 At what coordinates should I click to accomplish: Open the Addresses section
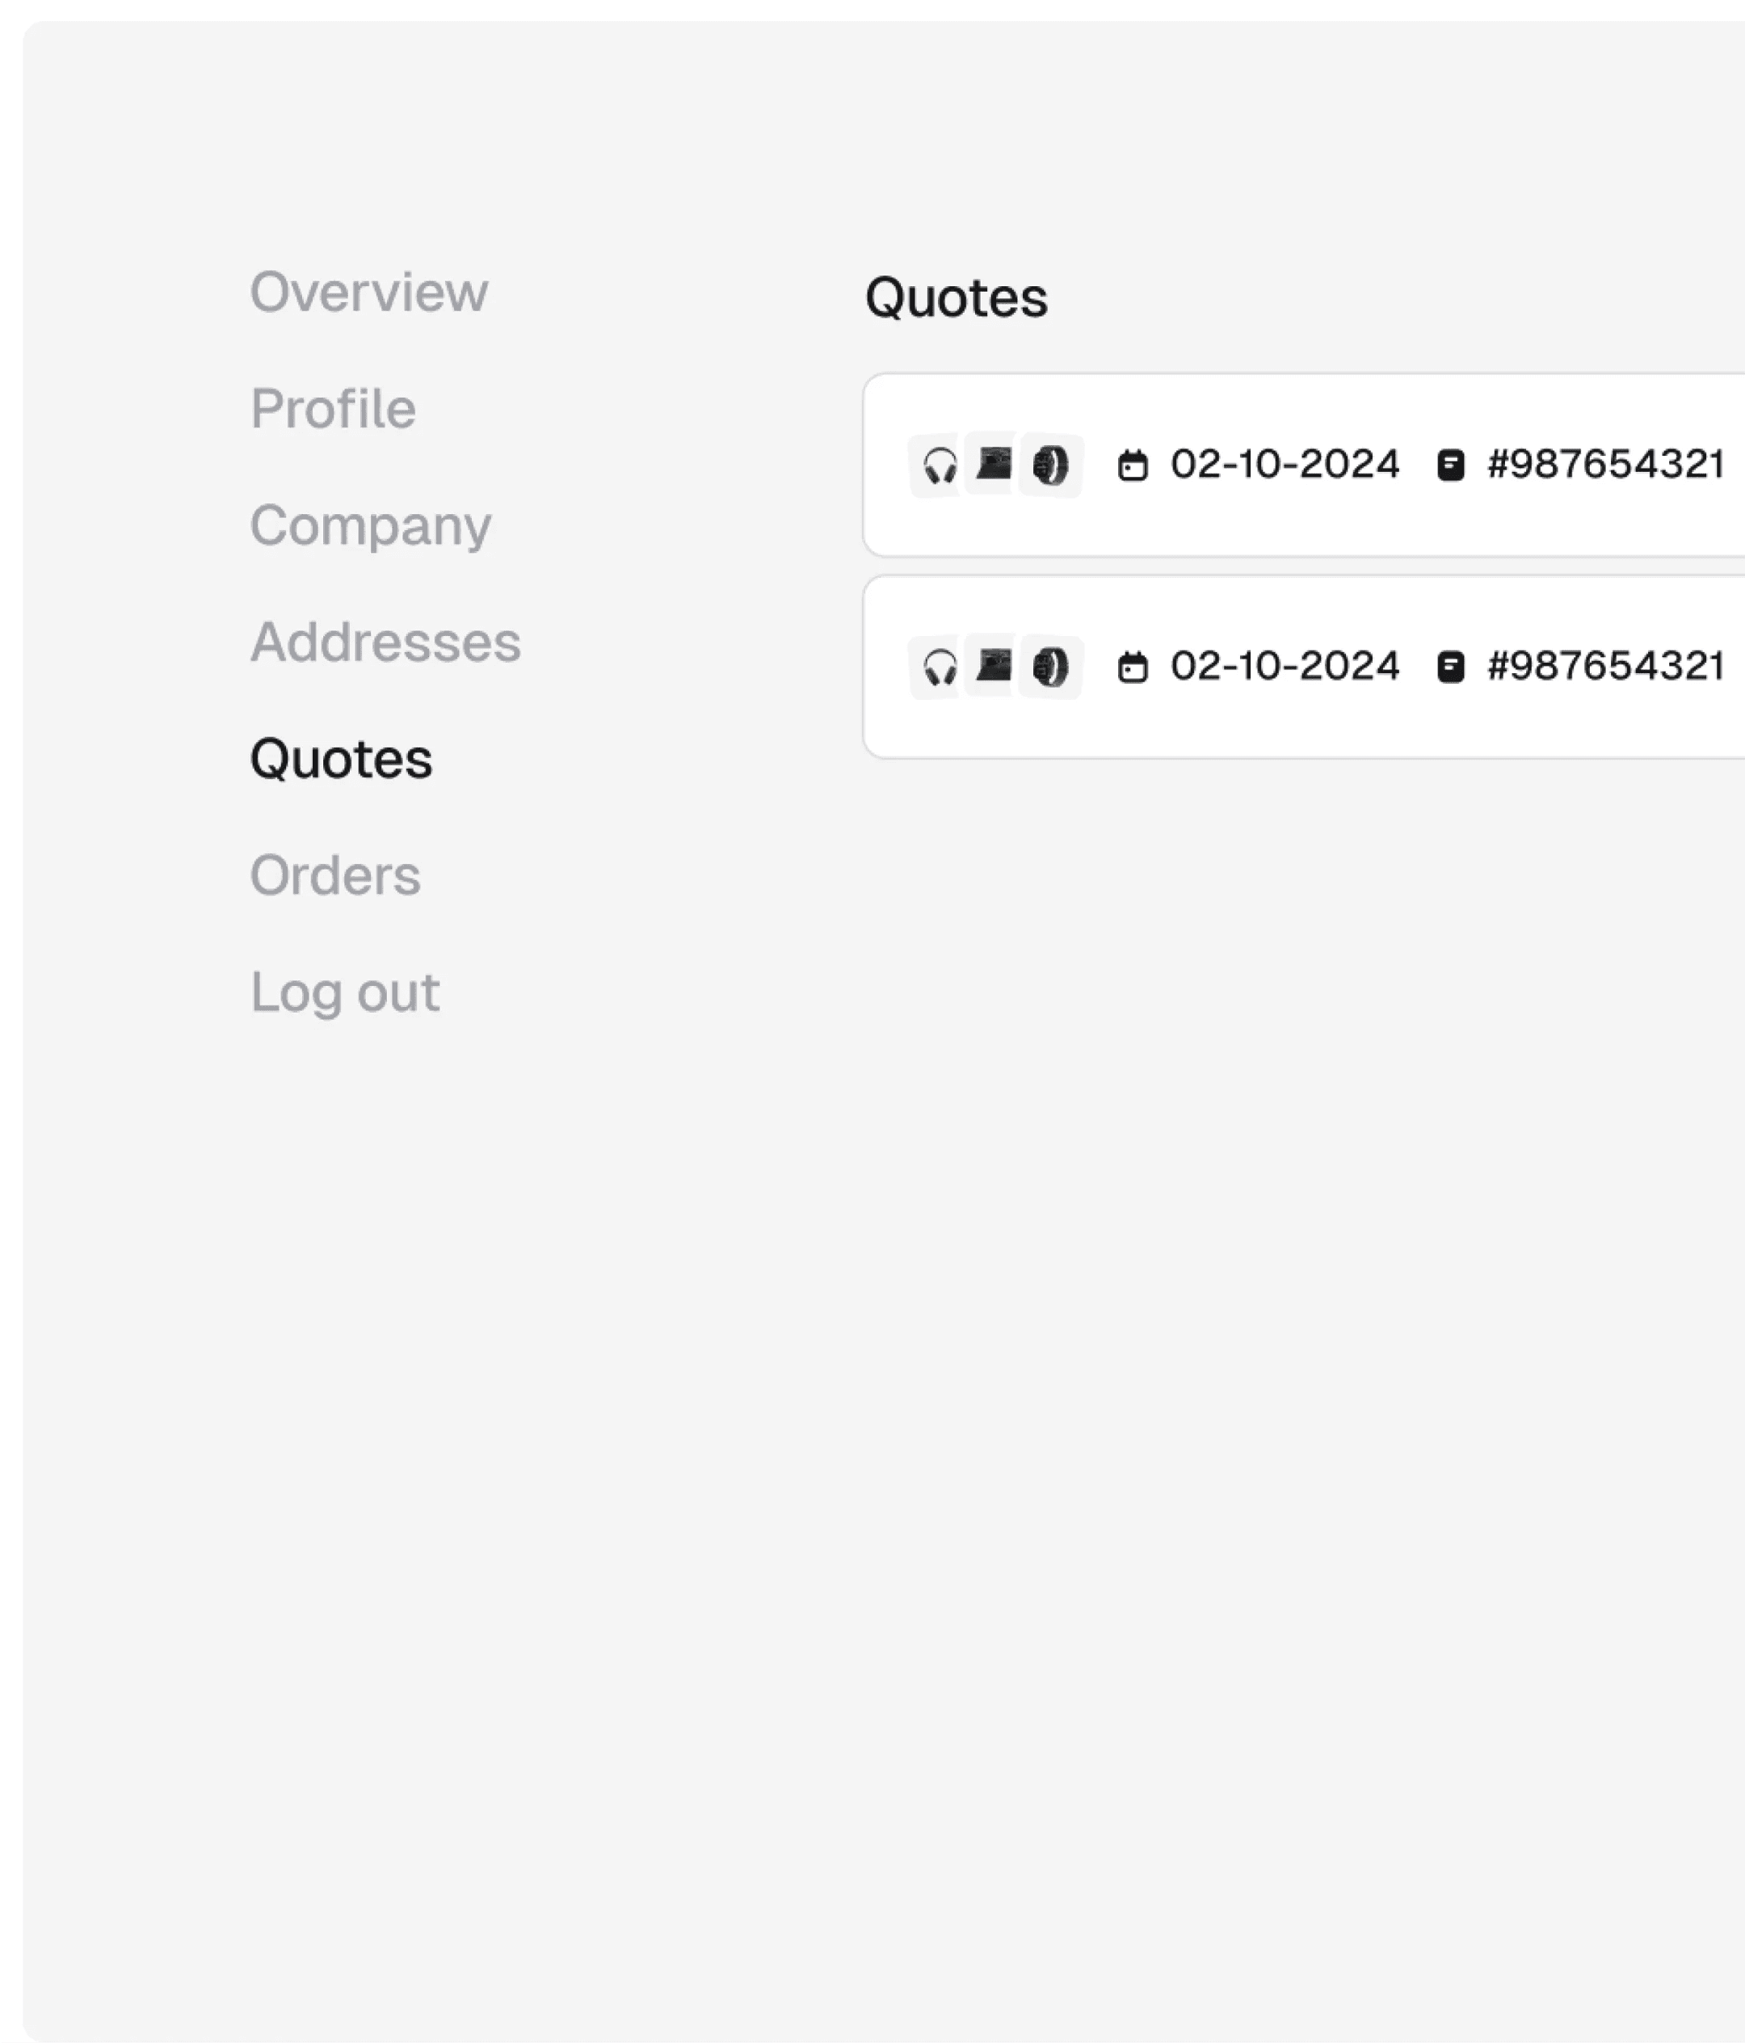385,642
